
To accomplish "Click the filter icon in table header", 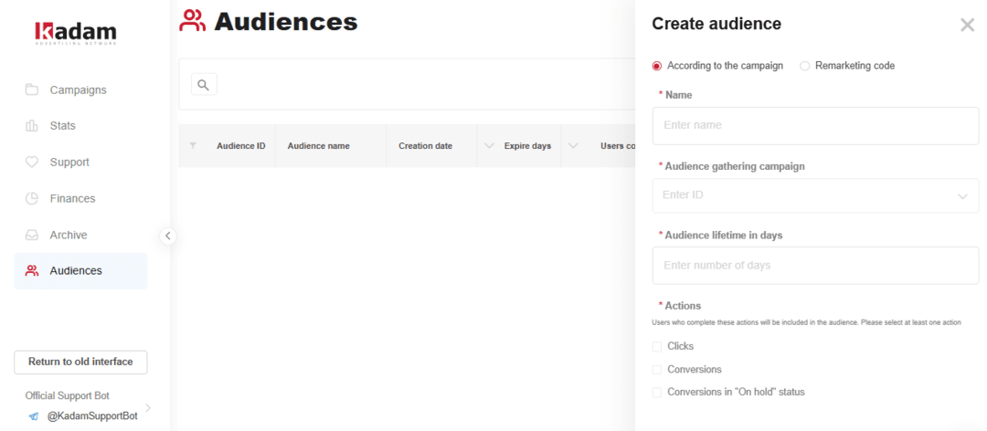I will click(x=193, y=146).
